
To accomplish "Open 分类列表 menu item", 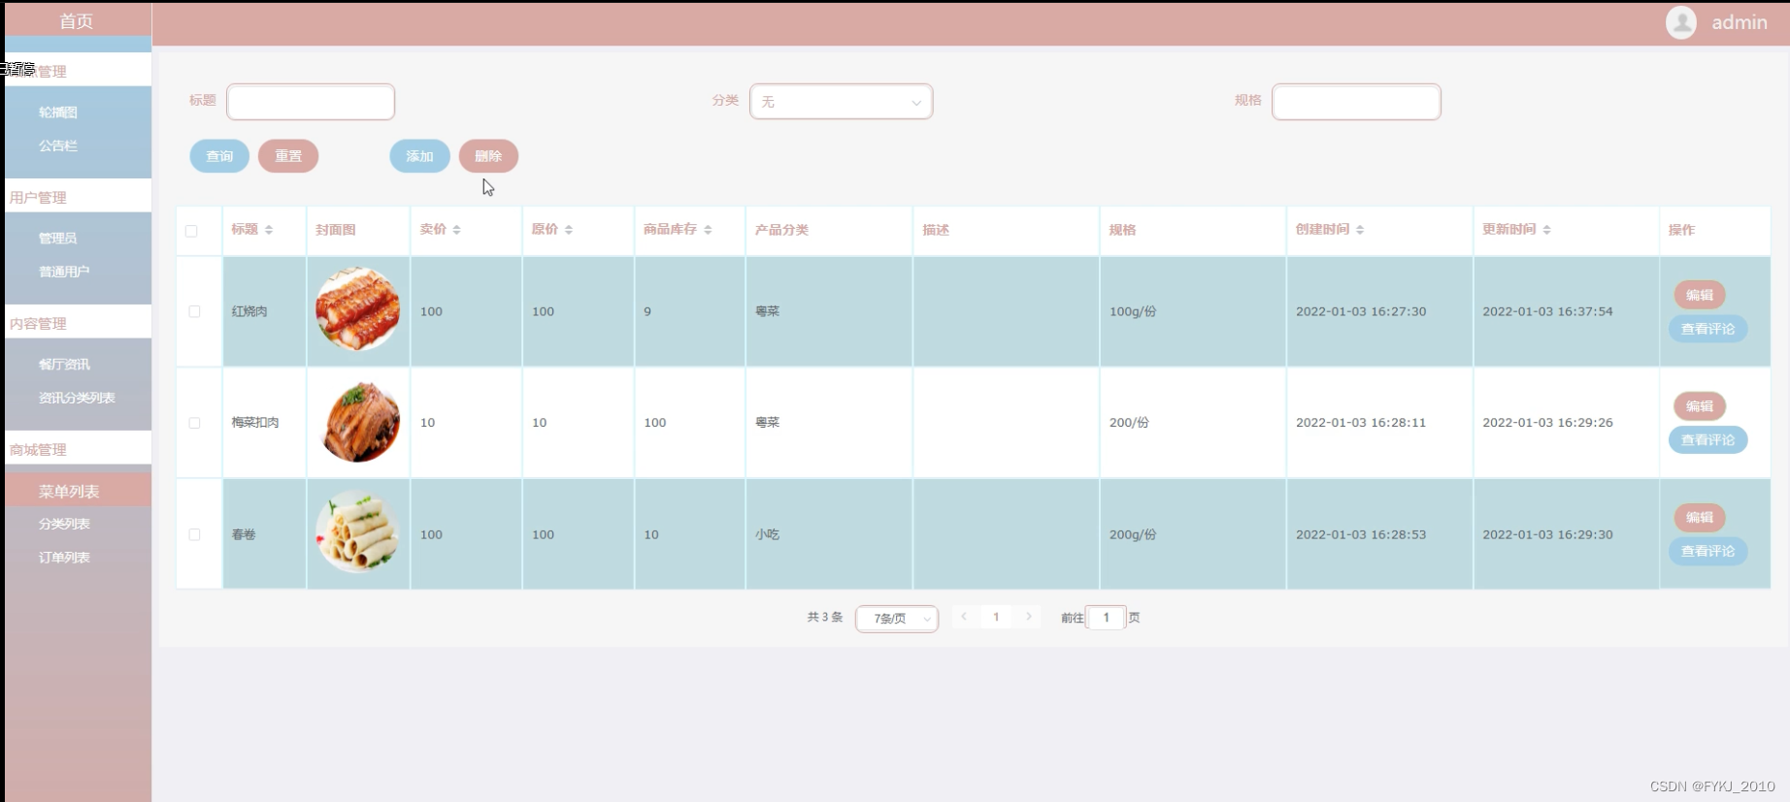I will (x=64, y=525).
